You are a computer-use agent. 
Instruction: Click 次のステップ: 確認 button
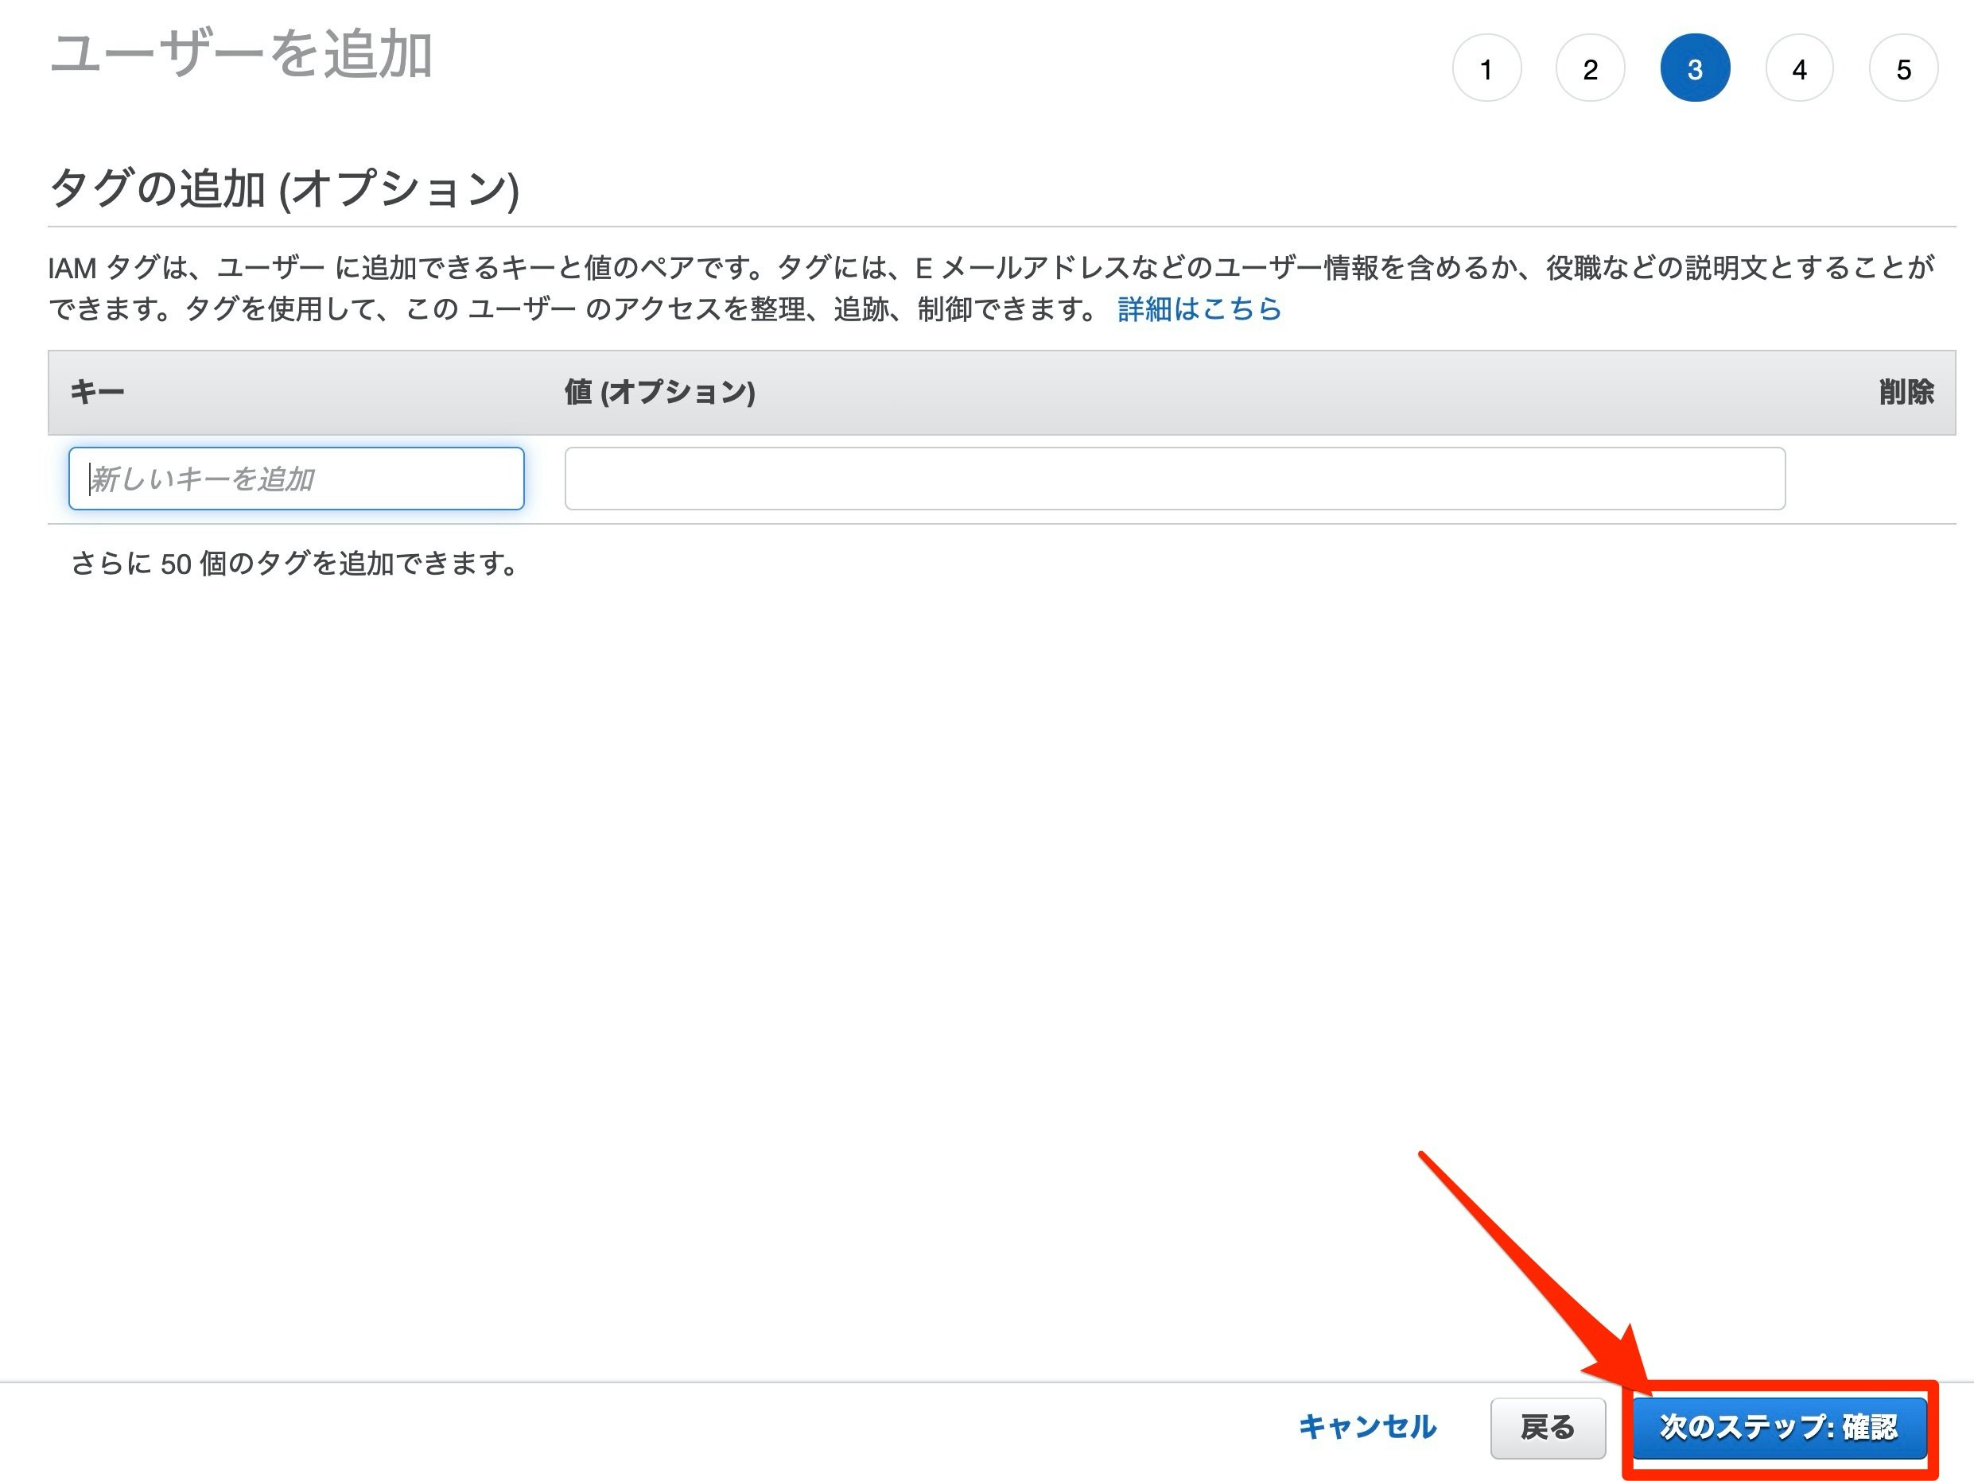tap(1778, 1427)
